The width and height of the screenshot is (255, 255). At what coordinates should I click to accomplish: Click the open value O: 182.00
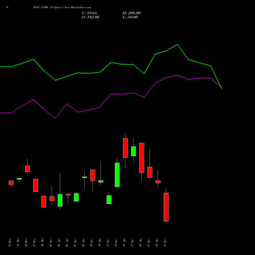tap(90, 17)
